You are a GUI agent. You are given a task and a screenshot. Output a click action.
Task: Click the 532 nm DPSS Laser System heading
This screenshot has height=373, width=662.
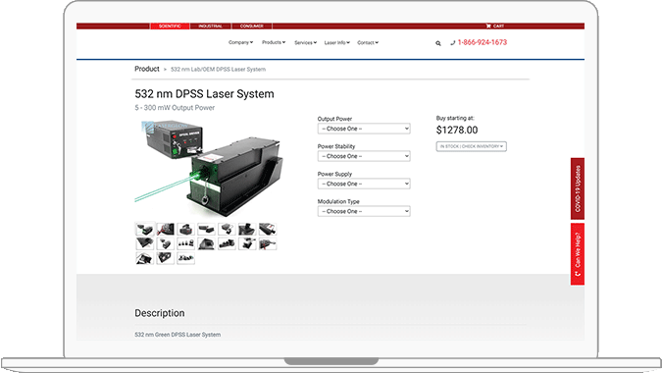(204, 94)
